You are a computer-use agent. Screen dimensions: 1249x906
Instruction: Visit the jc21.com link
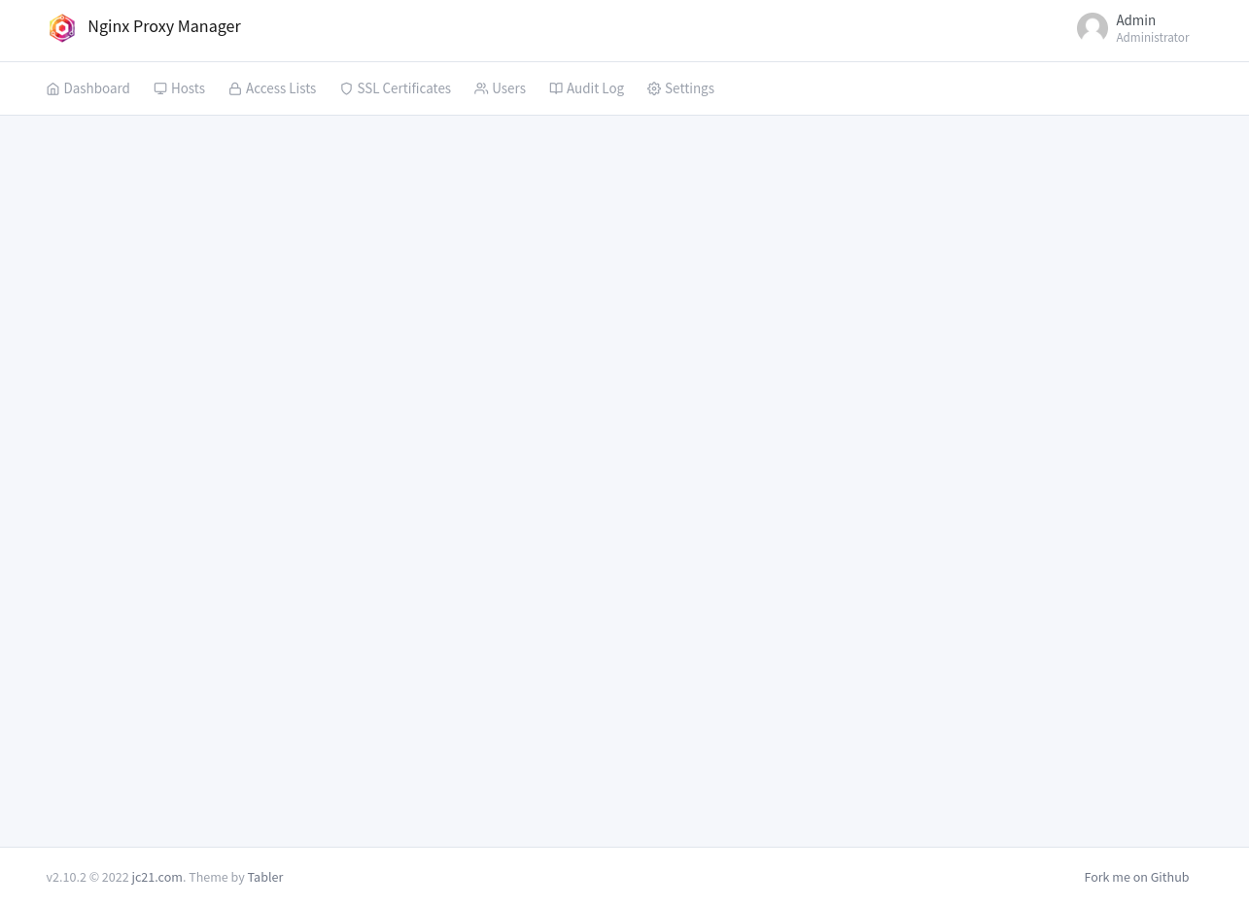156,877
